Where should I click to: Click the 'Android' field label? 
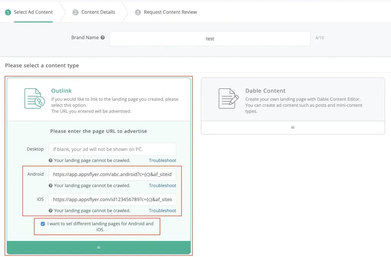coord(36,174)
